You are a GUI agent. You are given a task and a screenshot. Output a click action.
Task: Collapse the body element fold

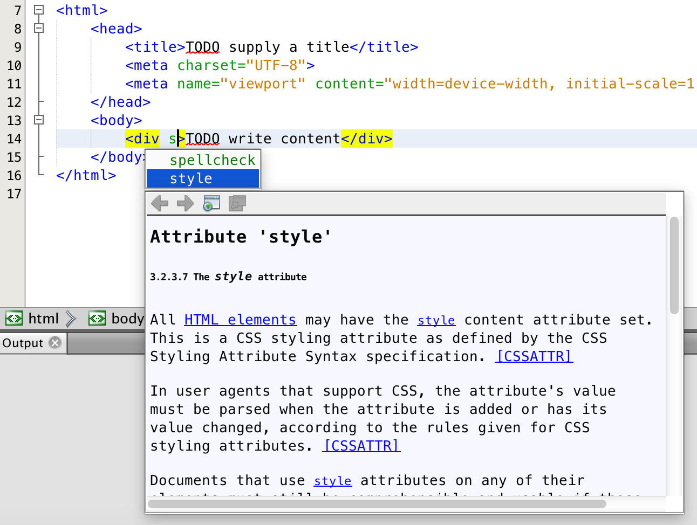point(39,120)
